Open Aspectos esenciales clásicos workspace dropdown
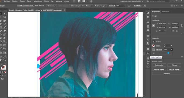The image size is (184, 98). pyautogui.click(x=132, y=1)
